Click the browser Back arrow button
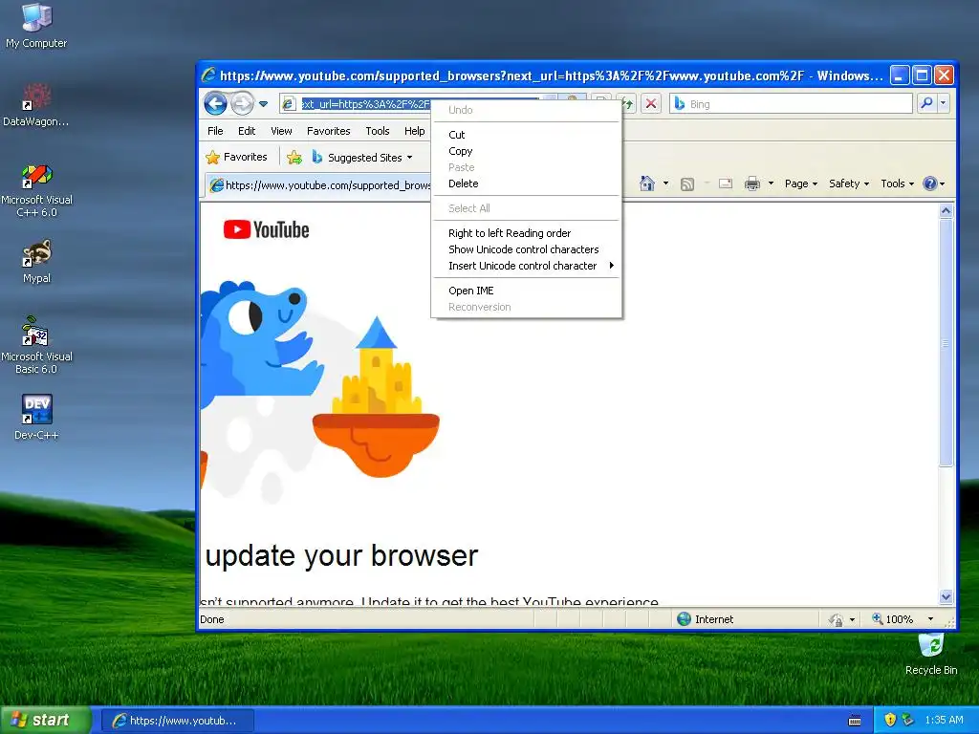The image size is (979, 734). pyautogui.click(x=215, y=103)
